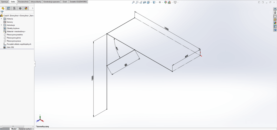277x130 pixels.
Task: Select Płaszczyzna prawa plane
Action: (12, 41)
